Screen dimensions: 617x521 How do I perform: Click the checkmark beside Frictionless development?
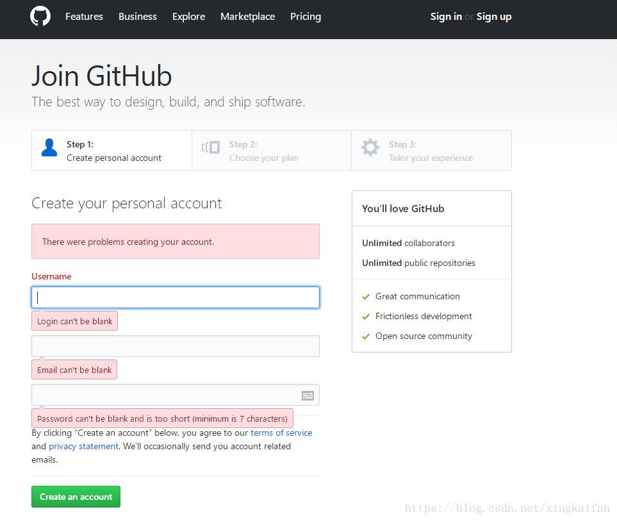coord(365,316)
